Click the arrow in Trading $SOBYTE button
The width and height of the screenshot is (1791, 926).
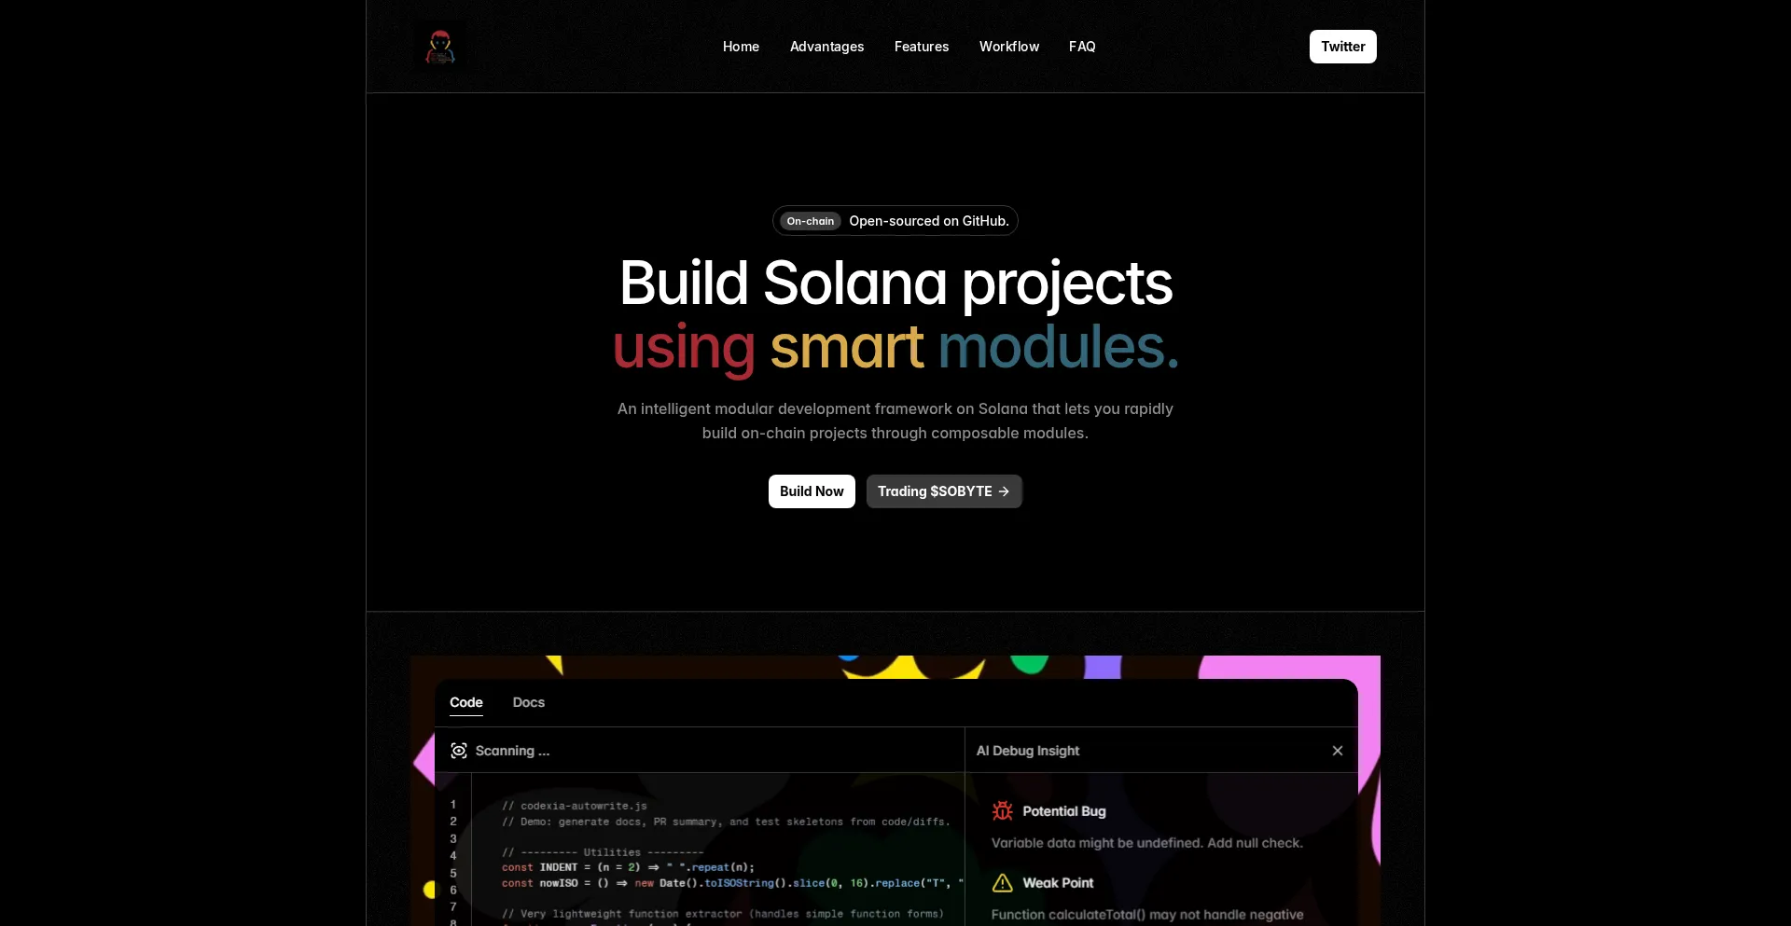[1004, 491]
